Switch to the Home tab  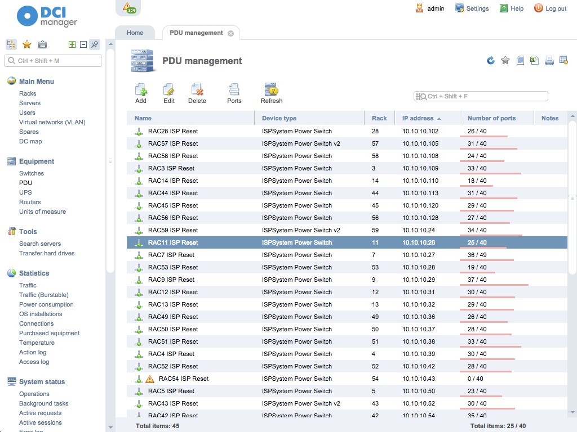coord(135,33)
